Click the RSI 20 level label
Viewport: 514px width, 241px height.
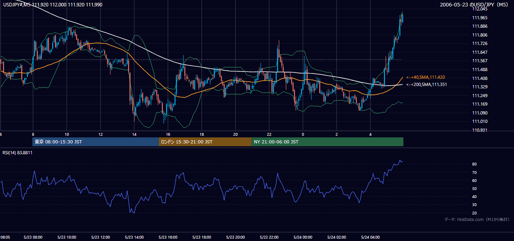[474, 213]
